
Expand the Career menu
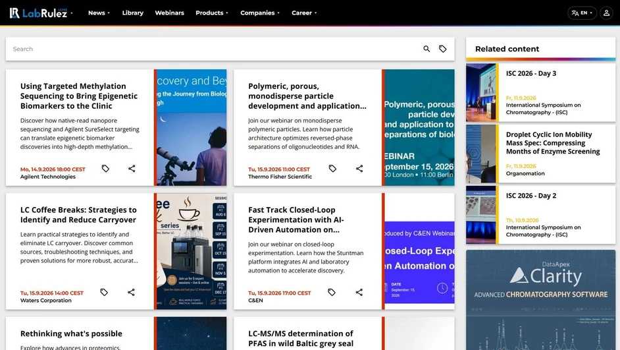(304, 13)
